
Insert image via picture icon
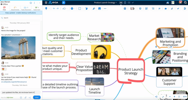pos(100,8)
